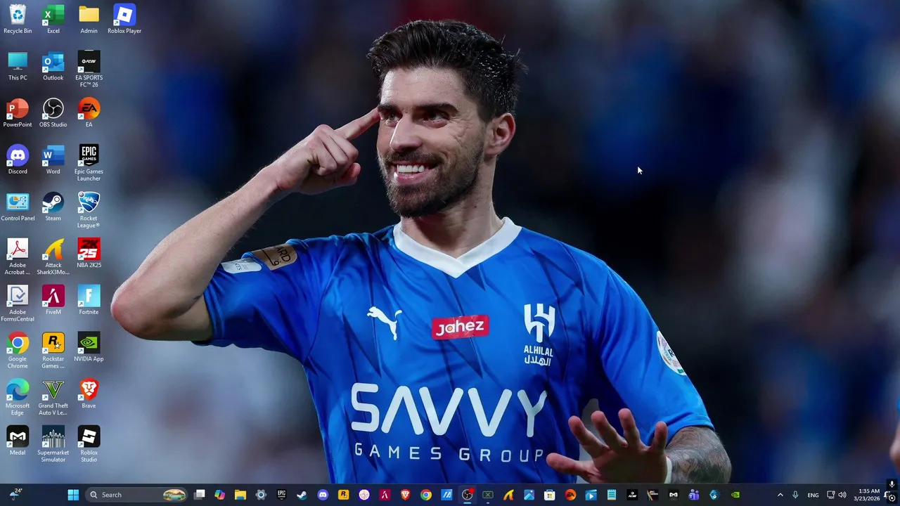Select the Fortnite desktop icon
Image resolution: width=900 pixels, height=506 pixels.
point(89,300)
